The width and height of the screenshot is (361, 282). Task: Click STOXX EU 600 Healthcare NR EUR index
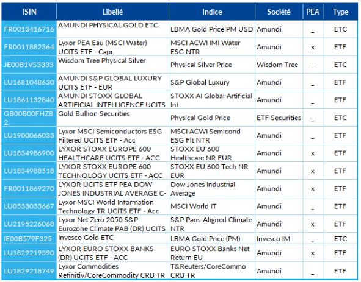pos(201,153)
